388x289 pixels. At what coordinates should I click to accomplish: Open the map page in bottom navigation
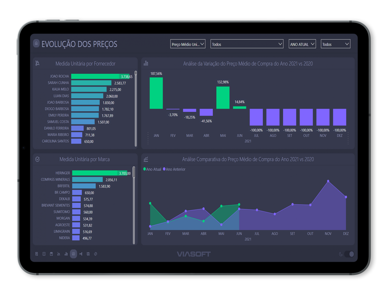88,254
